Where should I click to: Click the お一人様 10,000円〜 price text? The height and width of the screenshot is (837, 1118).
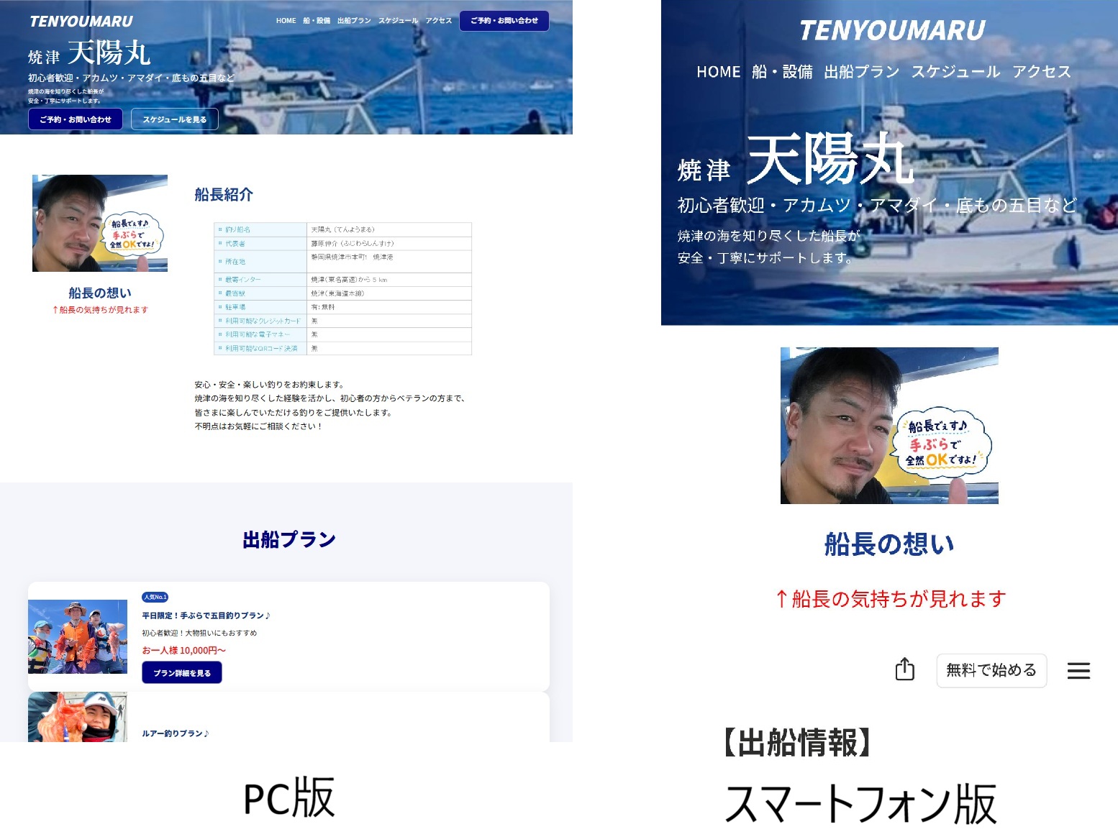(183, 650)
